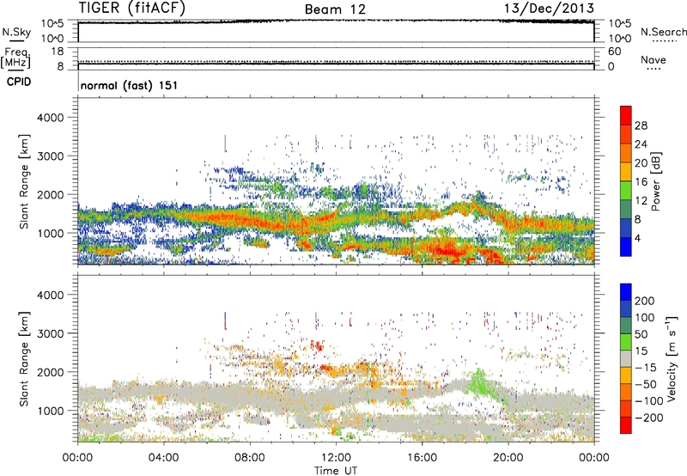
Task: Click the 28 label on power colorbar
Action: pos(641,125)
